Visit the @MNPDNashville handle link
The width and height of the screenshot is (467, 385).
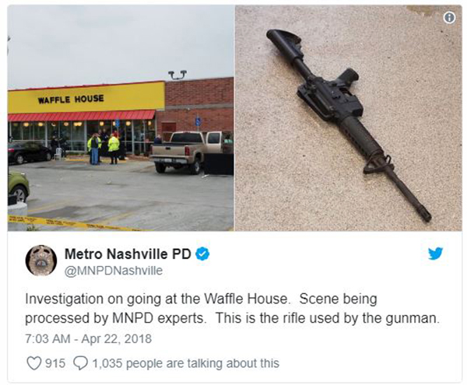point(114,271)
